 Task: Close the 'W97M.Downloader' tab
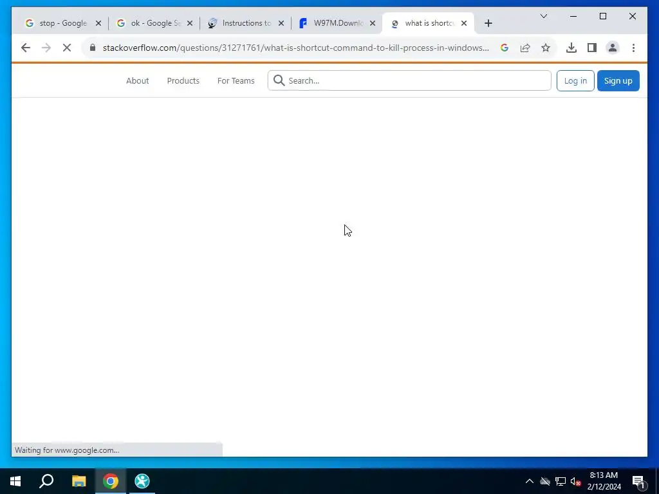pyautogui.click(x=373, y=24)
